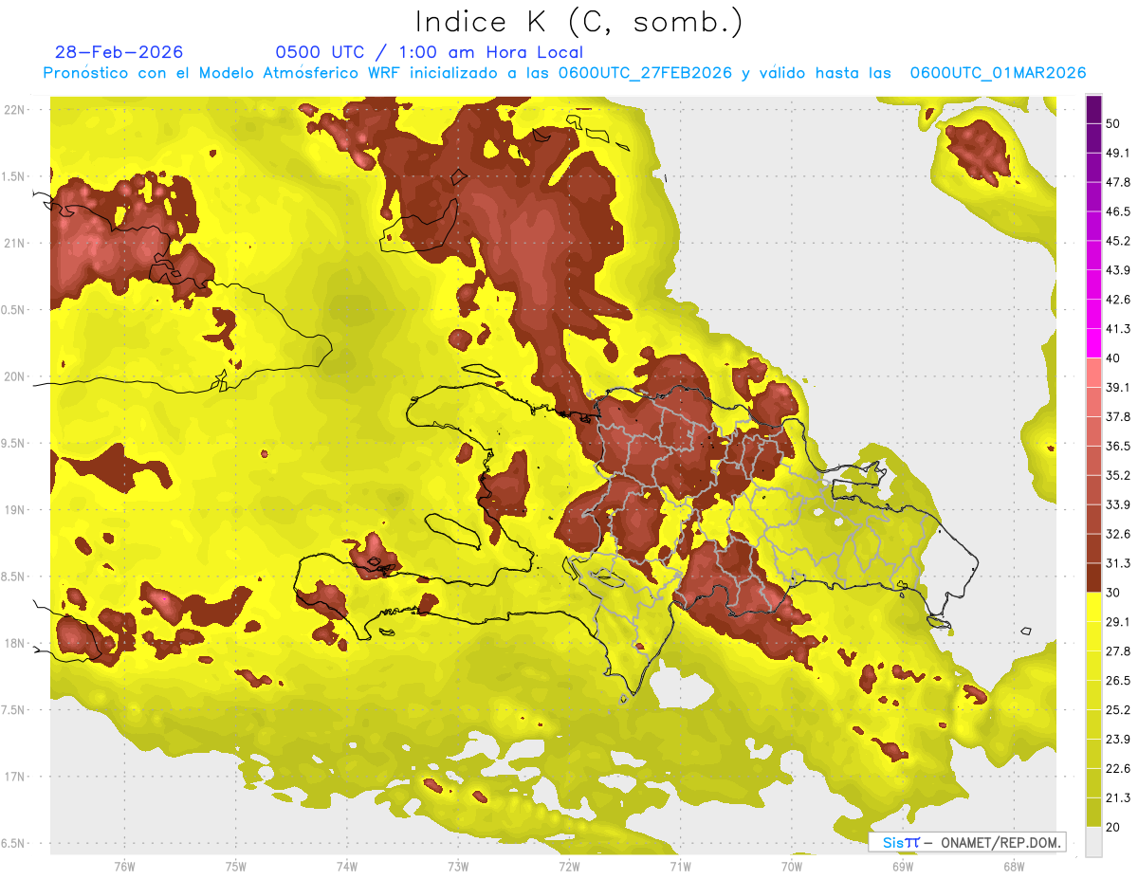Click the '71W' longitude label
The width and height of the screenshot is (1138, 879).
click(680, 867)
